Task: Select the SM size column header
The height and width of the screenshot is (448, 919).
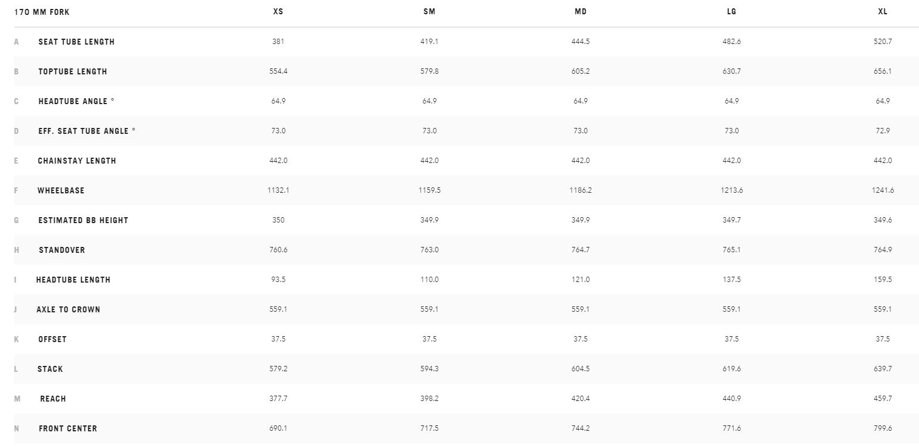Action: coord(429,12)
